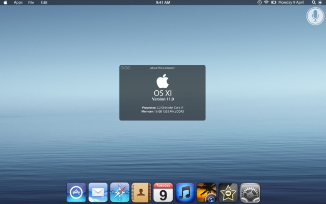
Task: Open Time Machine clock icon in menu bar
Action: click(259, 3)
